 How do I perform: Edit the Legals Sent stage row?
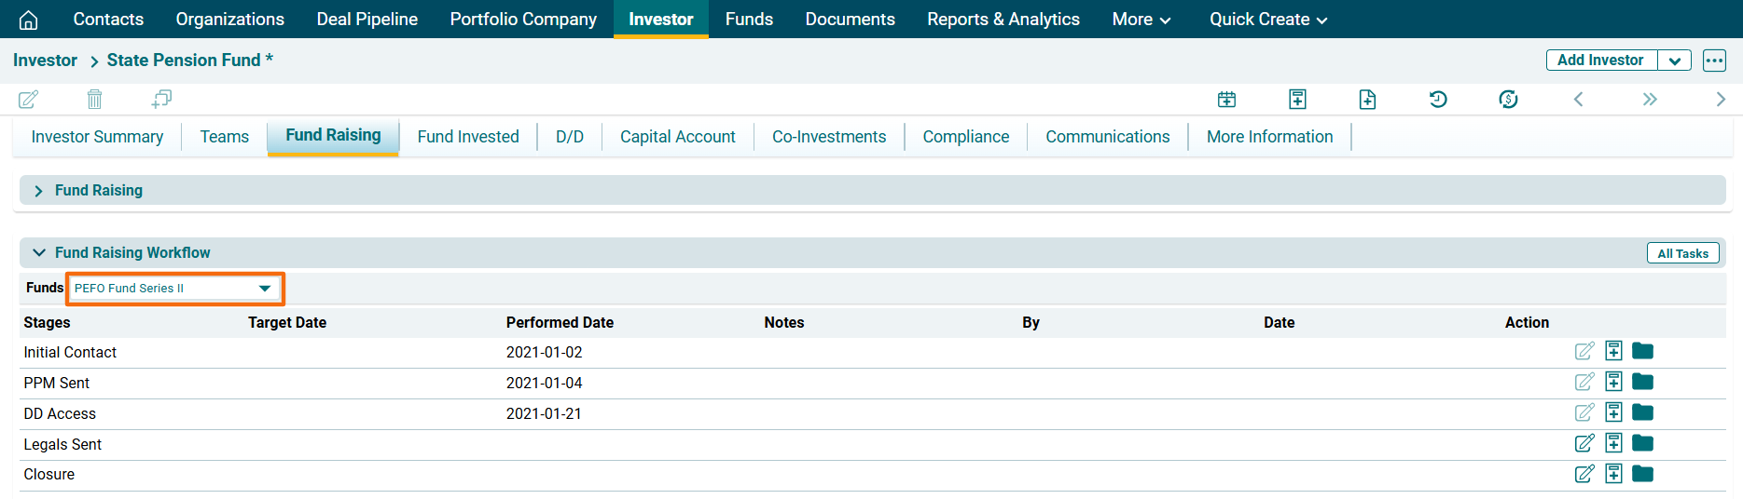[x=1584, y=443]
